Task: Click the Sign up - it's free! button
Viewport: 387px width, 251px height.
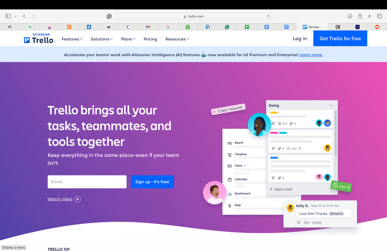Action: point(152,182)
